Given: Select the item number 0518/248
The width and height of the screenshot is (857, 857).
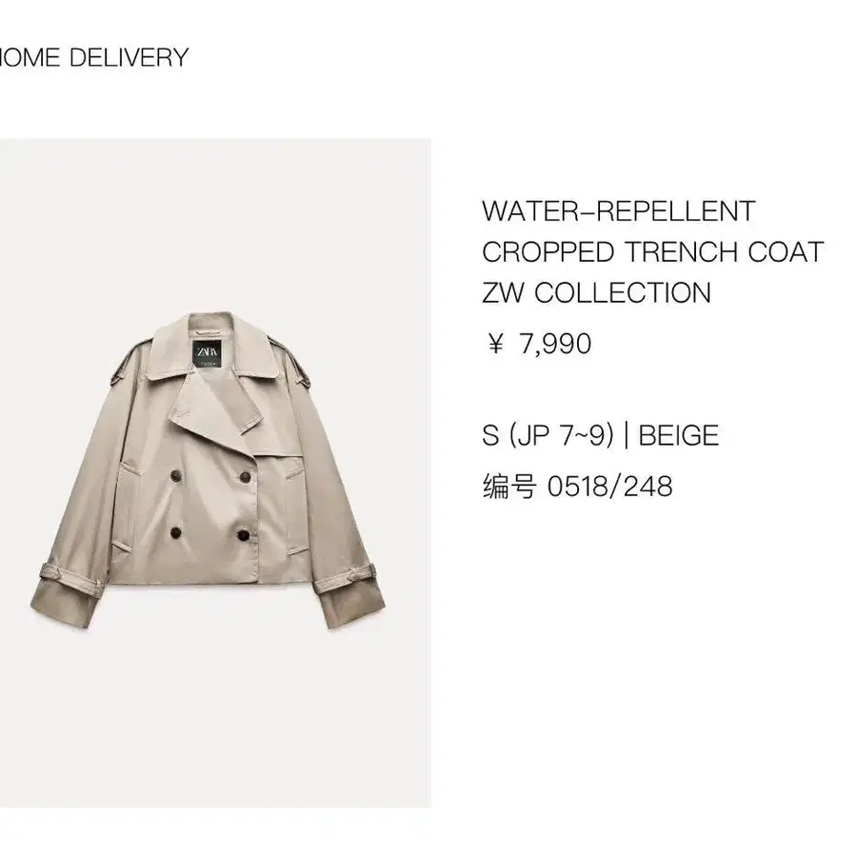Looking at the screenshot, I should tap(610, 487).
